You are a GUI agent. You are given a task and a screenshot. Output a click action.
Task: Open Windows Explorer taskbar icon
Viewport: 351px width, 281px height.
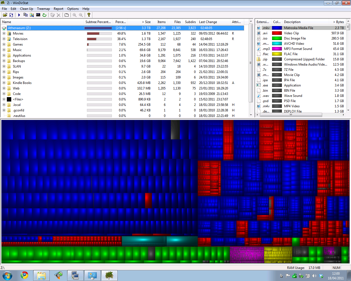point(41,276)
